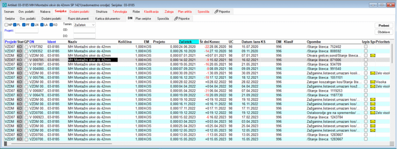Switch to the Klasifikacija tab
The image size is (397, 149).
[151, 12]
